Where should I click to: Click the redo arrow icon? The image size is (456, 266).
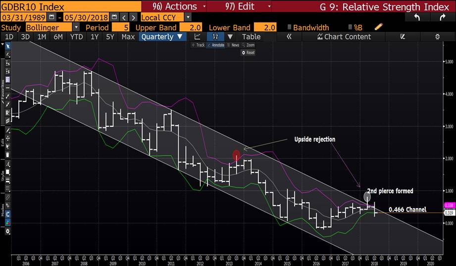point(442,17)
